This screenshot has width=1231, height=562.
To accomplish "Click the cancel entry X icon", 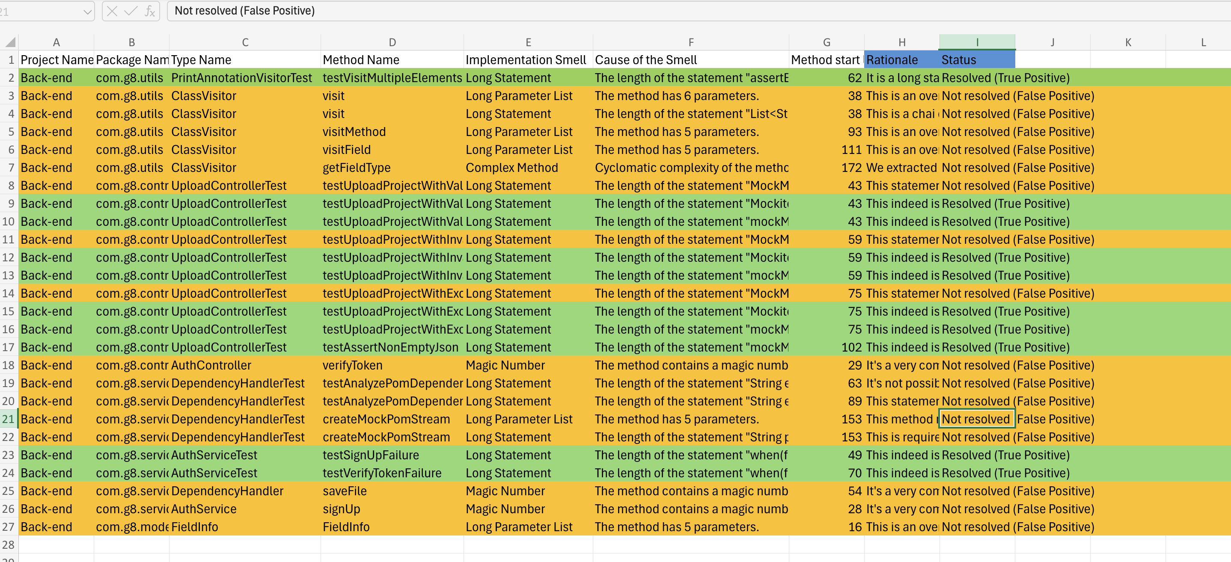I will 112,11.
